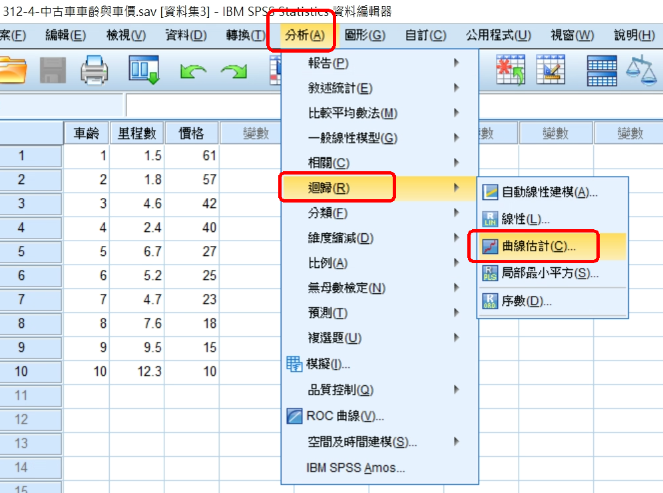663x493 pixels.
Task: Click the Insert variable toolbar icon
Action: click(x=551, y=69)
